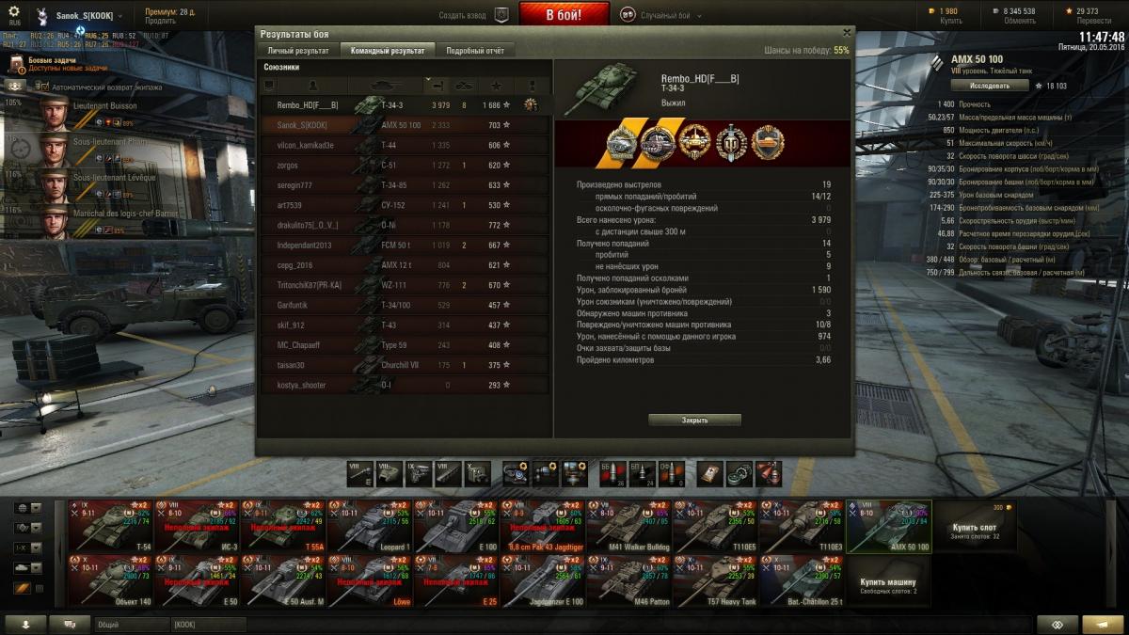1129x635 pixels.
Task: Click the first equipment slot icon
Action: [x=517, y=472]
